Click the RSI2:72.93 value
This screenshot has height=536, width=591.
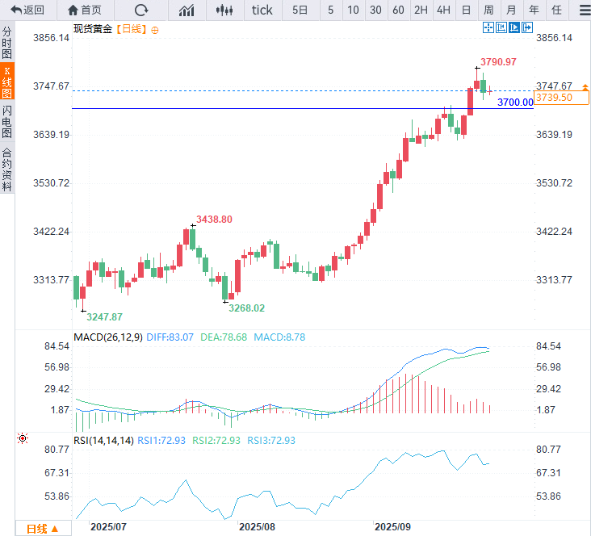(216, 440)
